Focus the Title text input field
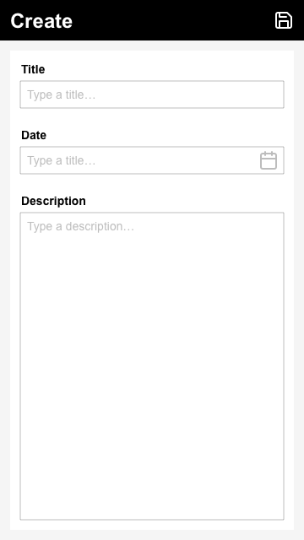 coord(152,94)
